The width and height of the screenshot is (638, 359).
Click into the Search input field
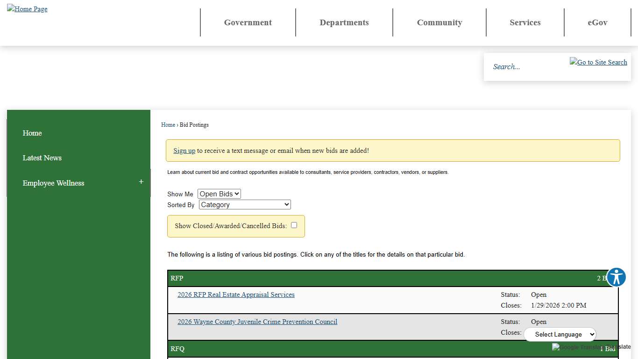(528, 67)
